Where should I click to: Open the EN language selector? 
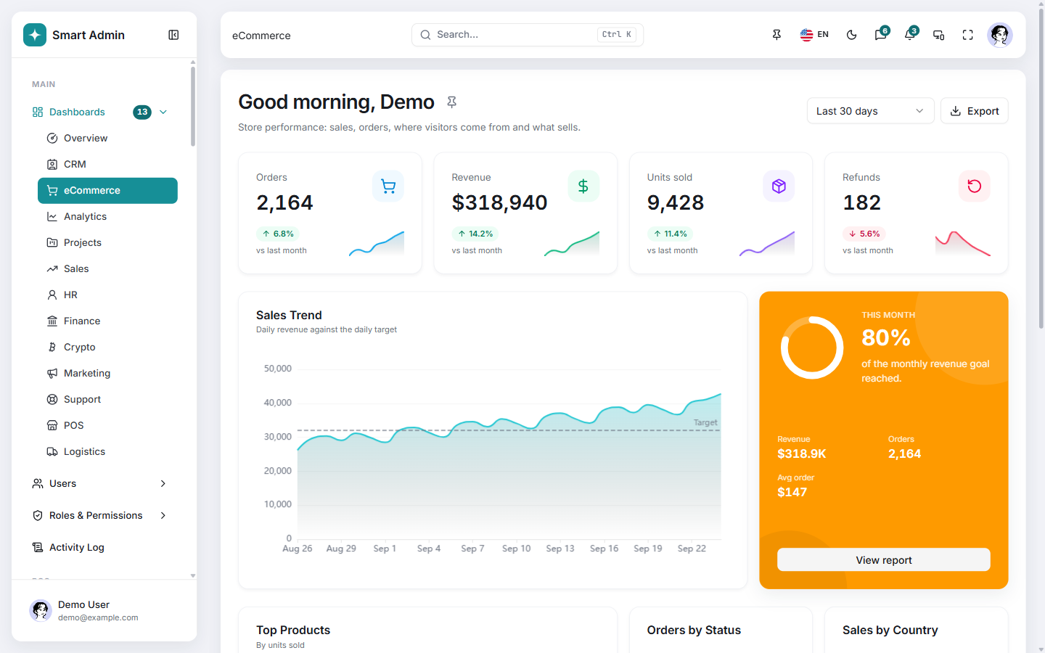[814, 35]
